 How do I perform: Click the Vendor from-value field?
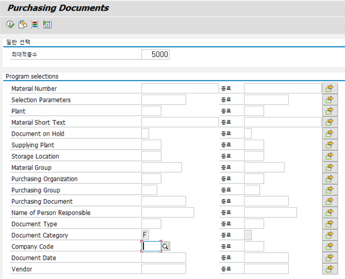pyautogui.click(x=163, y=269)
